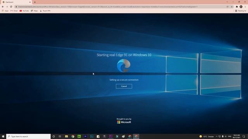Expand the hidden system tray icons chevron

[x=217, y=136]
